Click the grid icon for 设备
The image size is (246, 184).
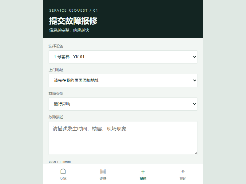(103, 171)
